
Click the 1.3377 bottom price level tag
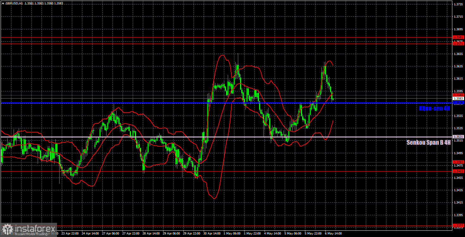458,226
